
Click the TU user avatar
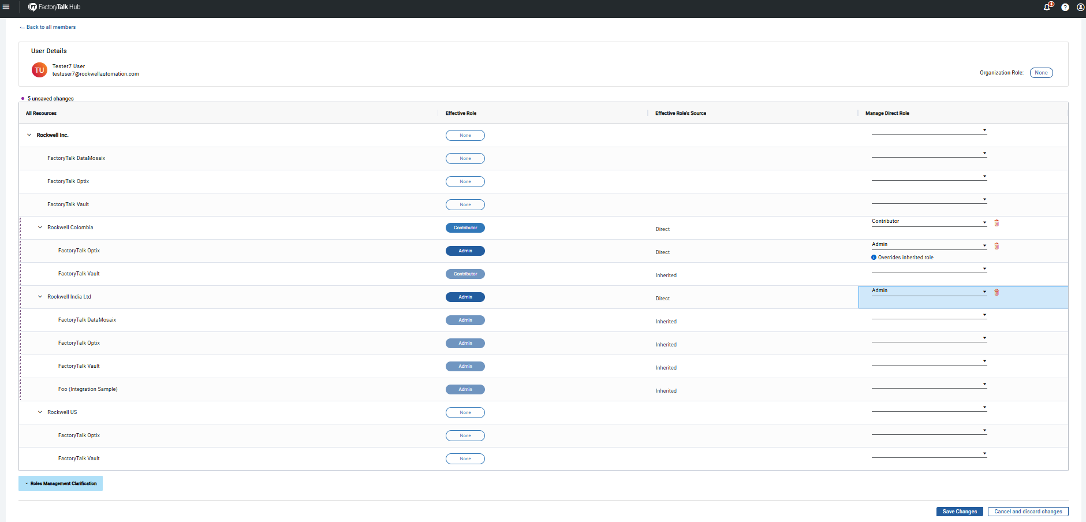(39, 70)
